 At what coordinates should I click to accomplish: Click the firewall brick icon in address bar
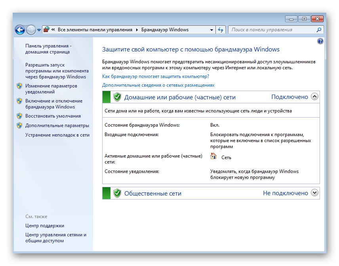coord(46,29)
